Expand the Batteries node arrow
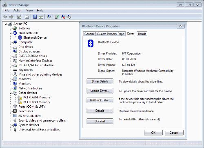Image resolution: width=204 pixels, height=148 pixels. coord(11,28)
